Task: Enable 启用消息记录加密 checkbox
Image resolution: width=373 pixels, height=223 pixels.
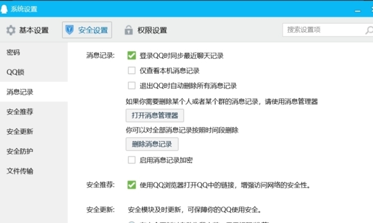Action: 132,160
